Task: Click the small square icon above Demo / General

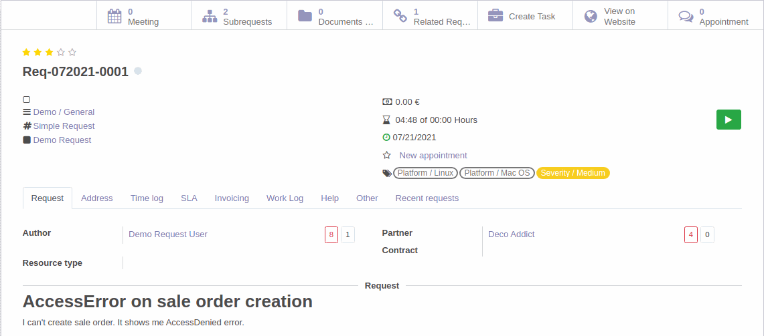Action: 27,99
